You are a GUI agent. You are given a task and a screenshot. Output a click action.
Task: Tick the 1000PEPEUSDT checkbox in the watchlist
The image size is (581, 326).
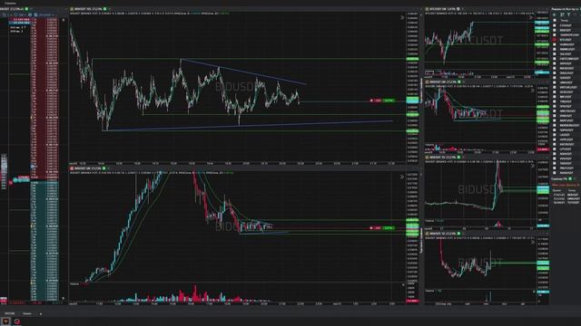pos(555,34)
